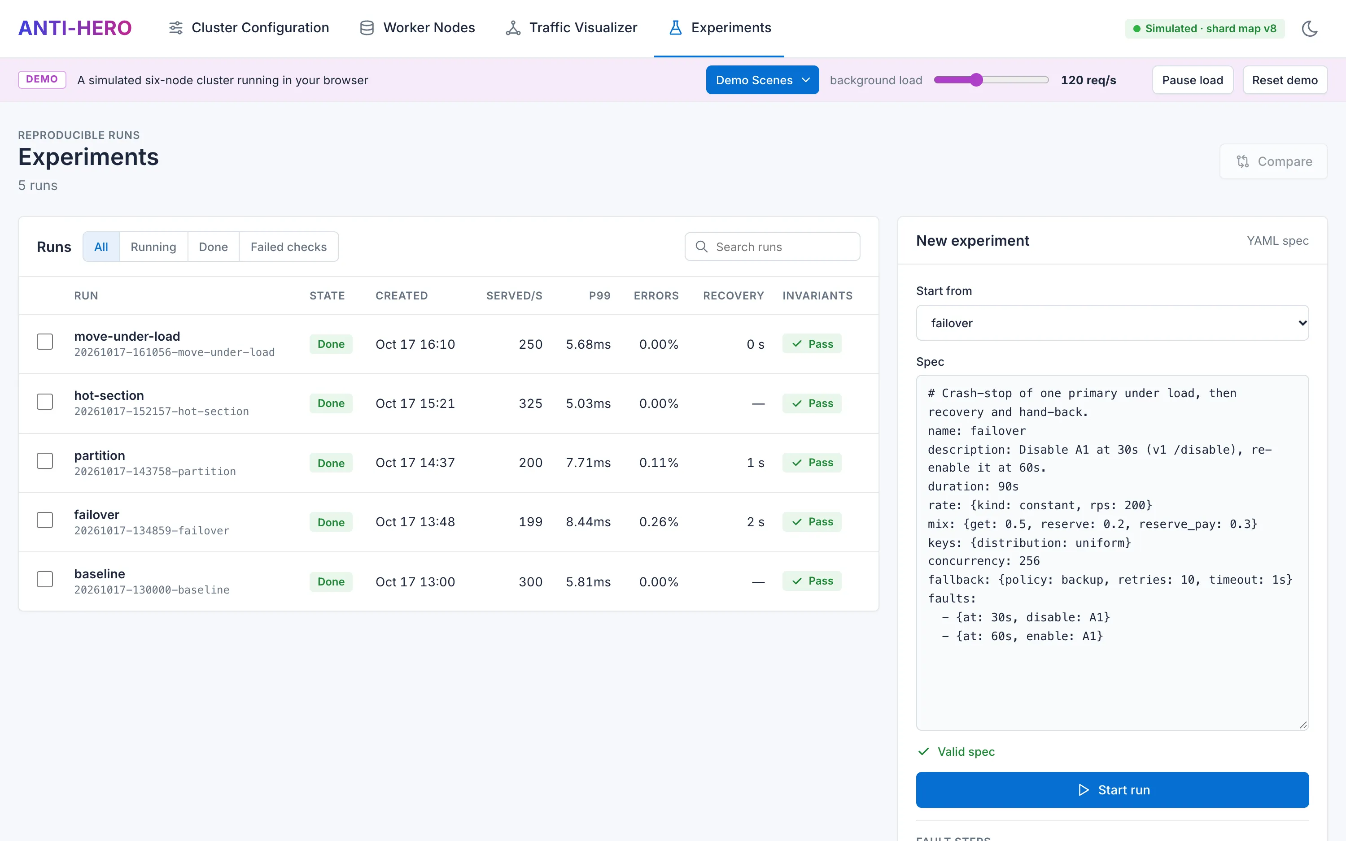The image size is (1346, 841).
Task: Click in the Search runs field
Action: 772,247
